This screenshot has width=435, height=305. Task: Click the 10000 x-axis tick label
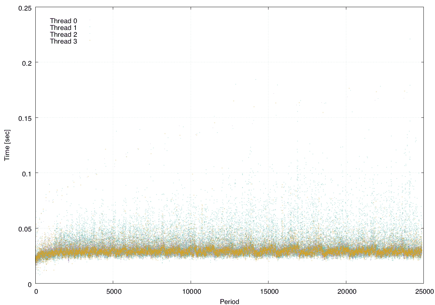(191, 291)
